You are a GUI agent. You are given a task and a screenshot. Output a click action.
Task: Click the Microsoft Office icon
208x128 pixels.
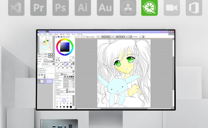coord(194,8)
